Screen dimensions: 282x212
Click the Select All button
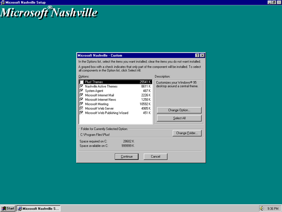click(179, 118)
